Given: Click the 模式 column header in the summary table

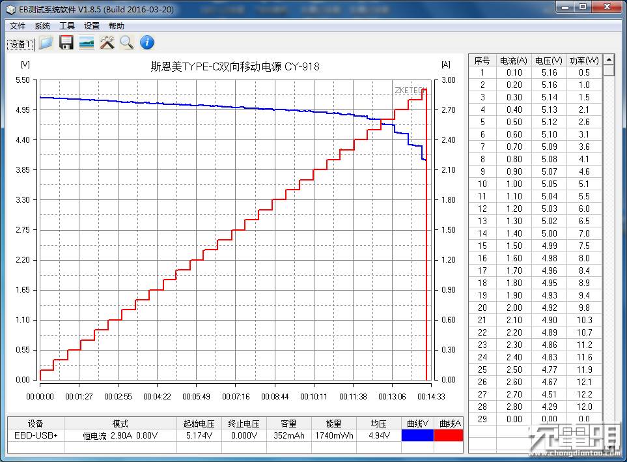Looking at the screenshot, I should [x=120, y=424].
